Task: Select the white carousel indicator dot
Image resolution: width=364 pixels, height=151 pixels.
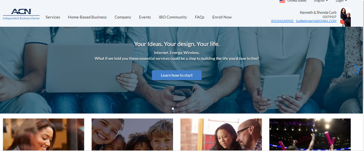Action: pos(173,109)
